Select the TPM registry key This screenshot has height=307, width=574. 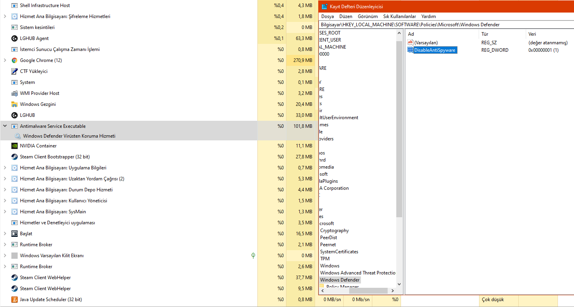pyautogui.click(x=325, y=259)
